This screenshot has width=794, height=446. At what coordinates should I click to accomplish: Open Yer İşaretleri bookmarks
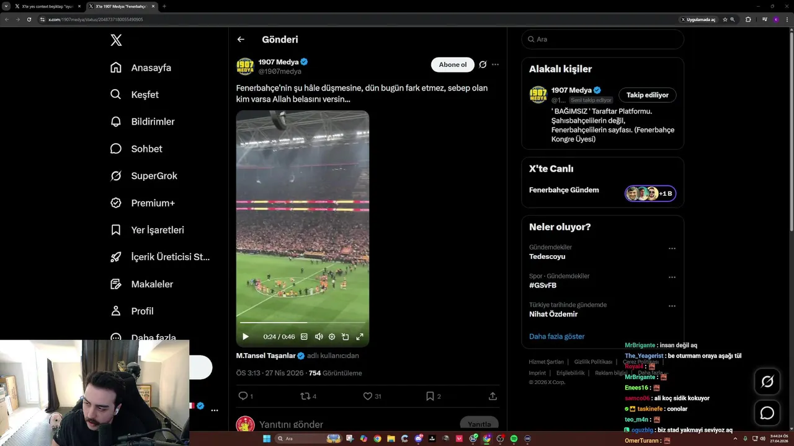pyautogui.click(x=147, y=230)
